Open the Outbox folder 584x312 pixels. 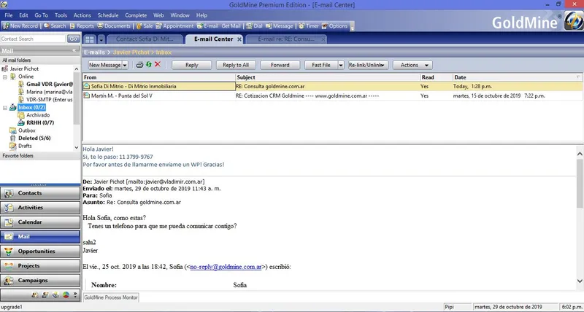(x=27, y=130)
